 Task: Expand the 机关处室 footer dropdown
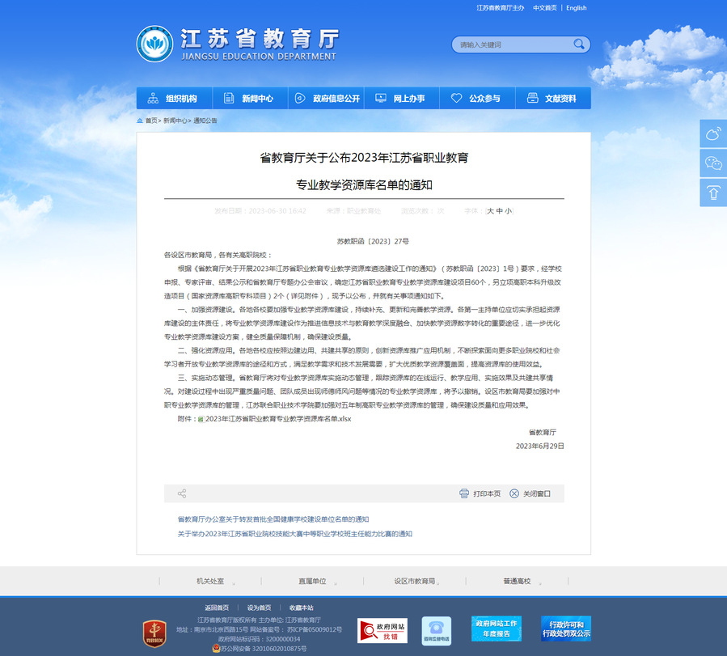tap(210, 581)
